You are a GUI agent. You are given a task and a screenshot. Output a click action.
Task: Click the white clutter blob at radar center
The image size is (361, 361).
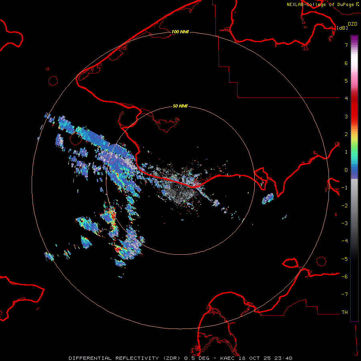(x=180, y=191)
